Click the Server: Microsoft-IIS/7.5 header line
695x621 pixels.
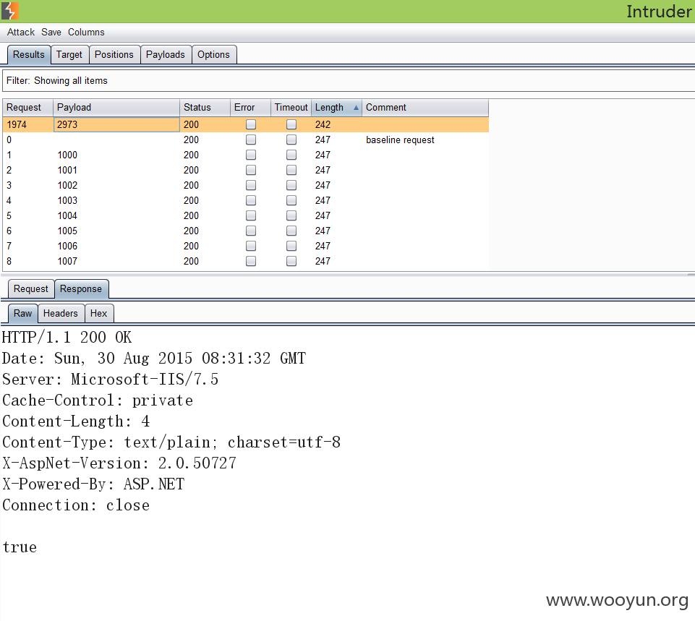pos(111,380)
